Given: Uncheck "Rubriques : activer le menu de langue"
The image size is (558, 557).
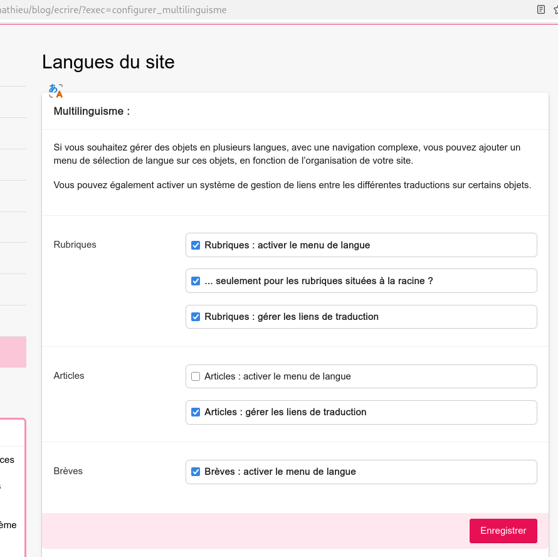Looking at the screenshot, I should point(196,245).
